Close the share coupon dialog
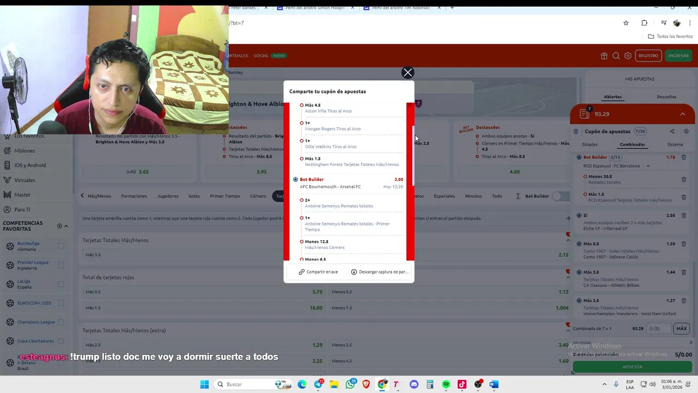698x393 pixels. [x=407, y=73]
